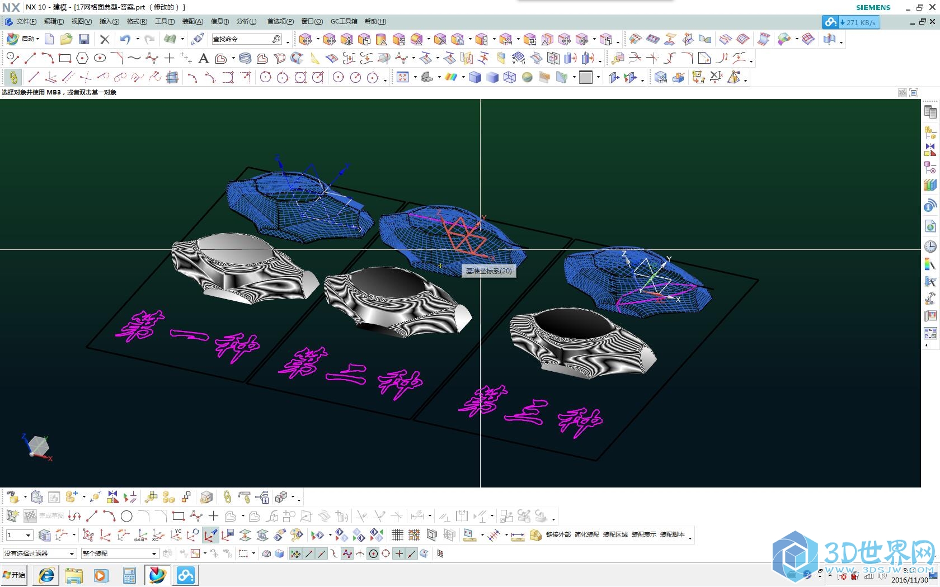Expand the rendering style dropdown arrow

pyautogui.click(x=463, y=77)
